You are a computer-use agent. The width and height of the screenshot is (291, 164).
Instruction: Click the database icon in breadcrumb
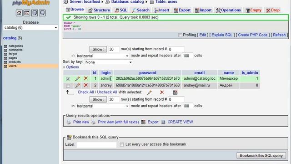107,2
